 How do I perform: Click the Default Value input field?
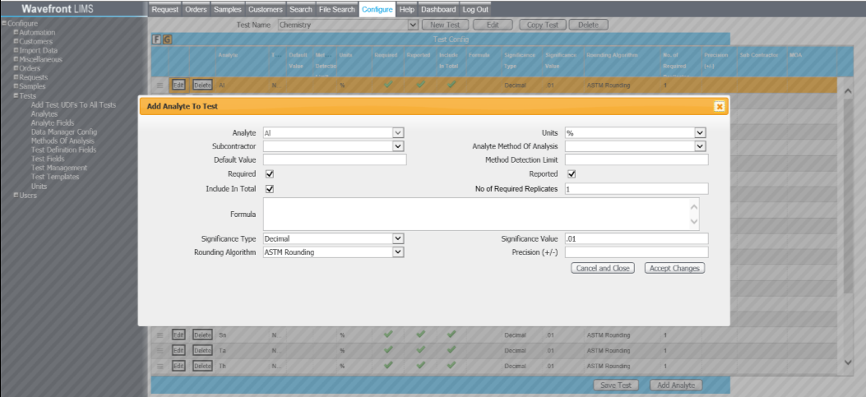click(x=335, y=159)
